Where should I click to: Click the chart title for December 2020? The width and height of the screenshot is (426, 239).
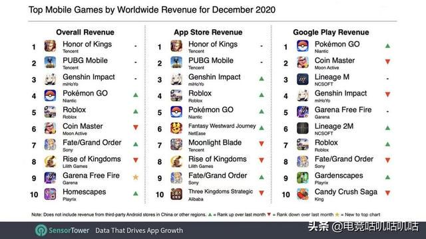point(152,10)
